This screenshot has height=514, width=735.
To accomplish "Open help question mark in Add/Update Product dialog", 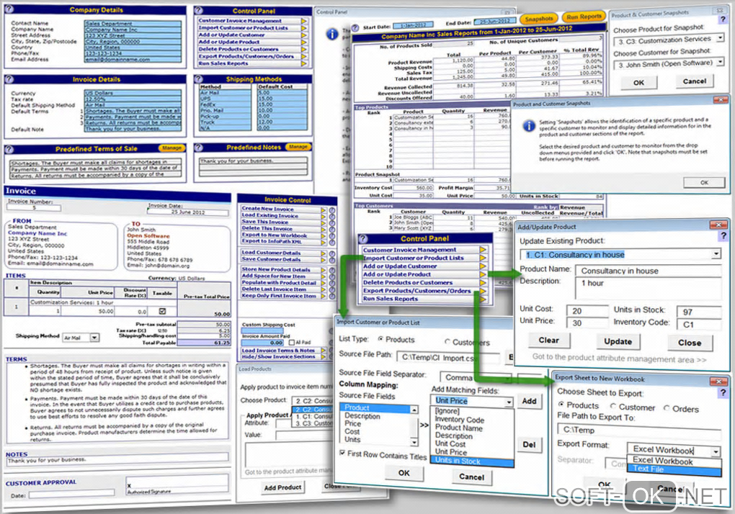I will (x=723, y=238).
